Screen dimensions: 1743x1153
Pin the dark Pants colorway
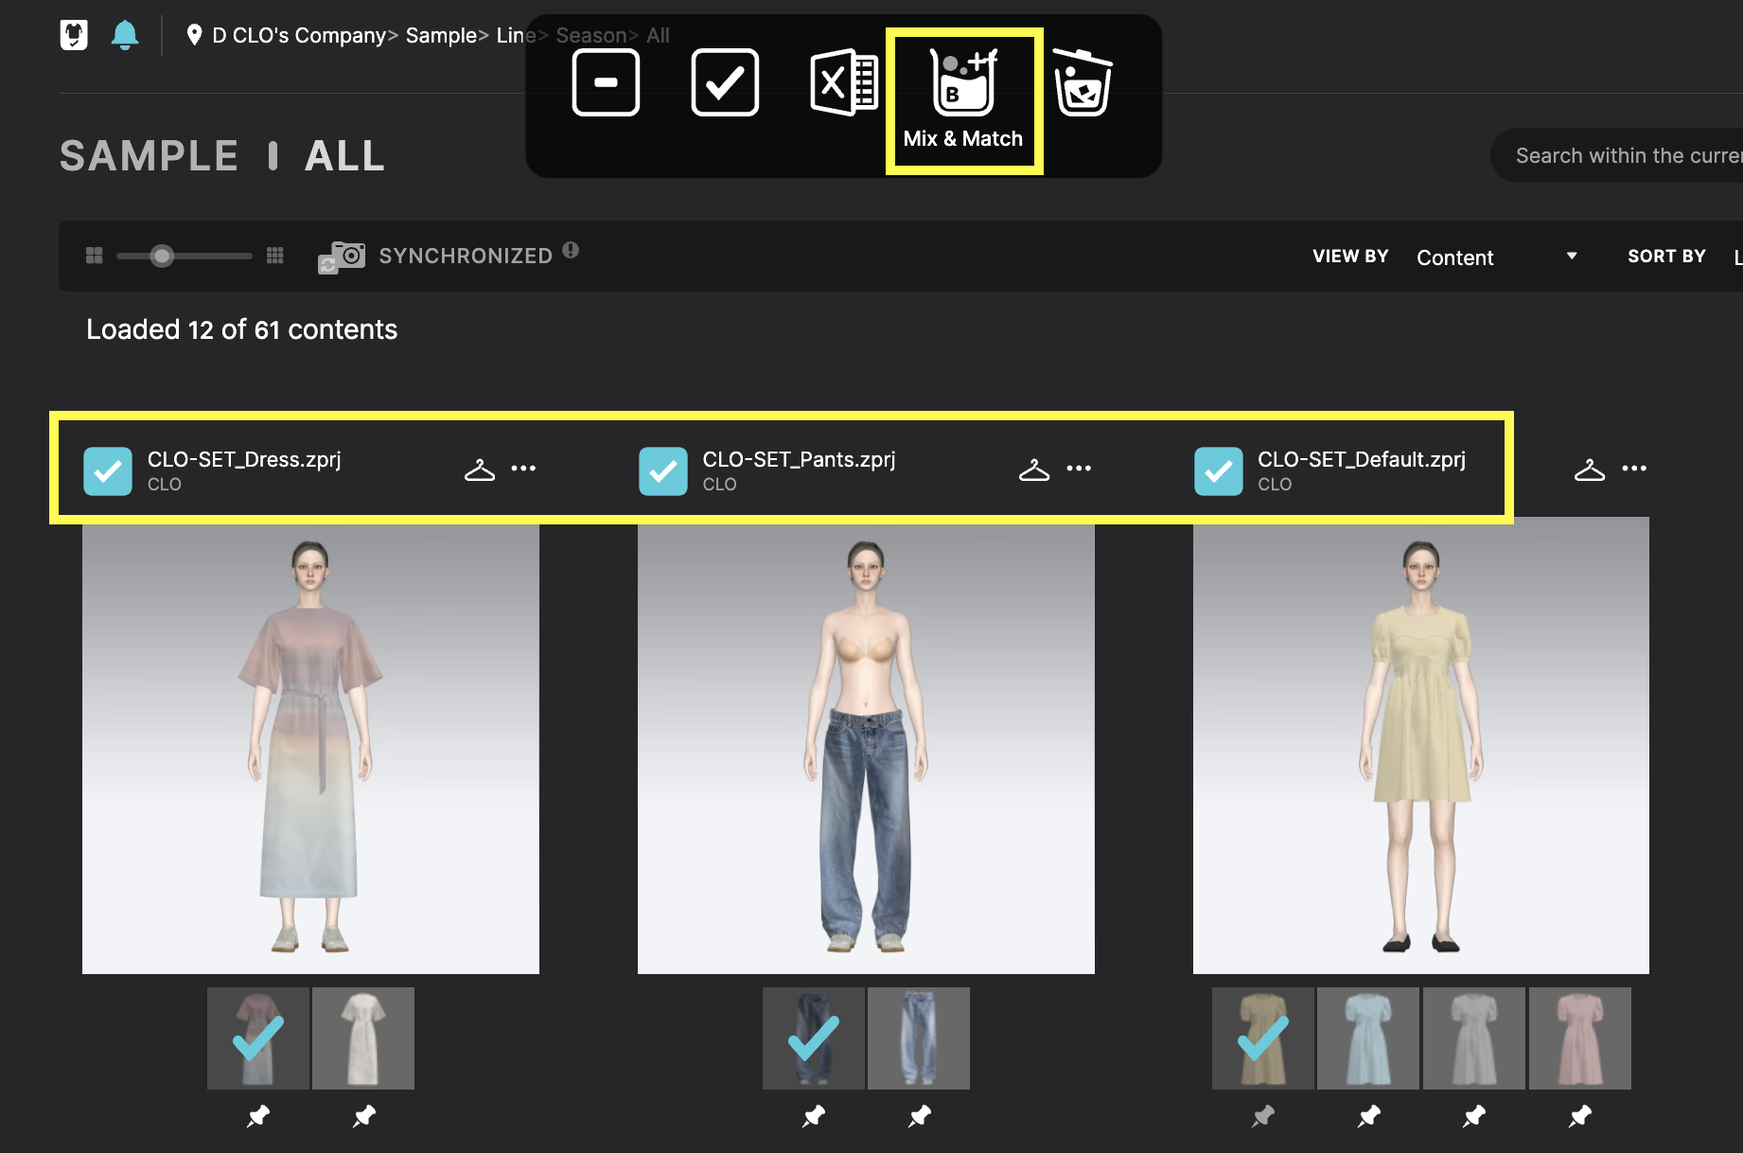pos(814,1116)
